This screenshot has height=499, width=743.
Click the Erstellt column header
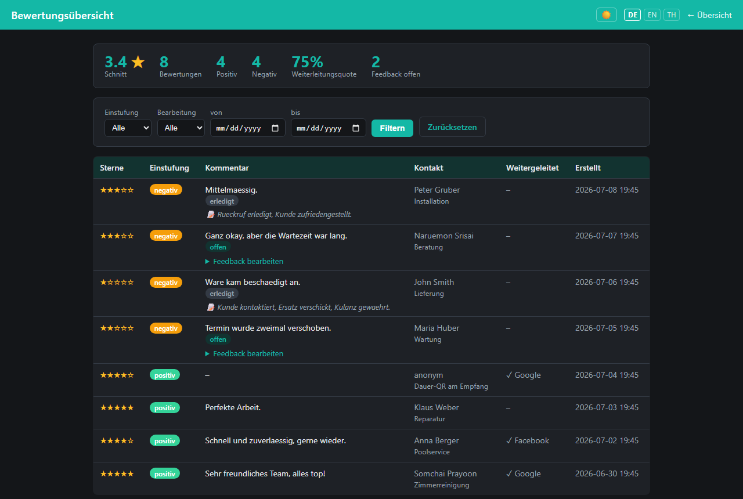pos(588,168)
